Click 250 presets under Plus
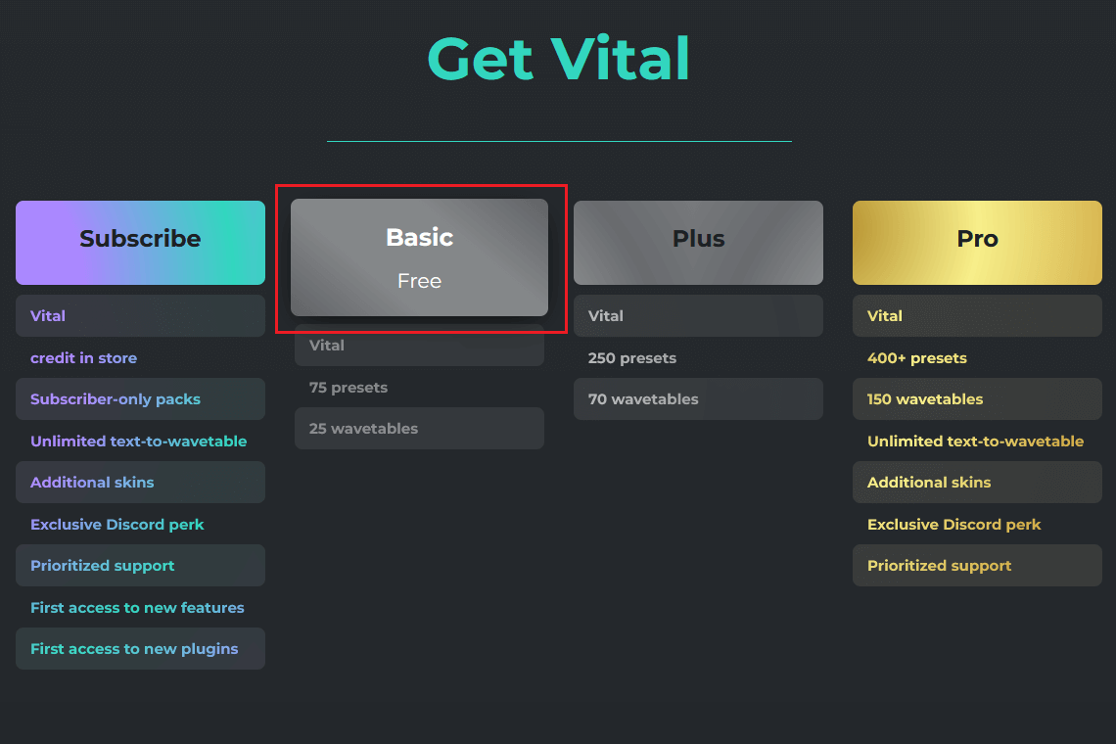1116x744 pixels. pos(632,358)
